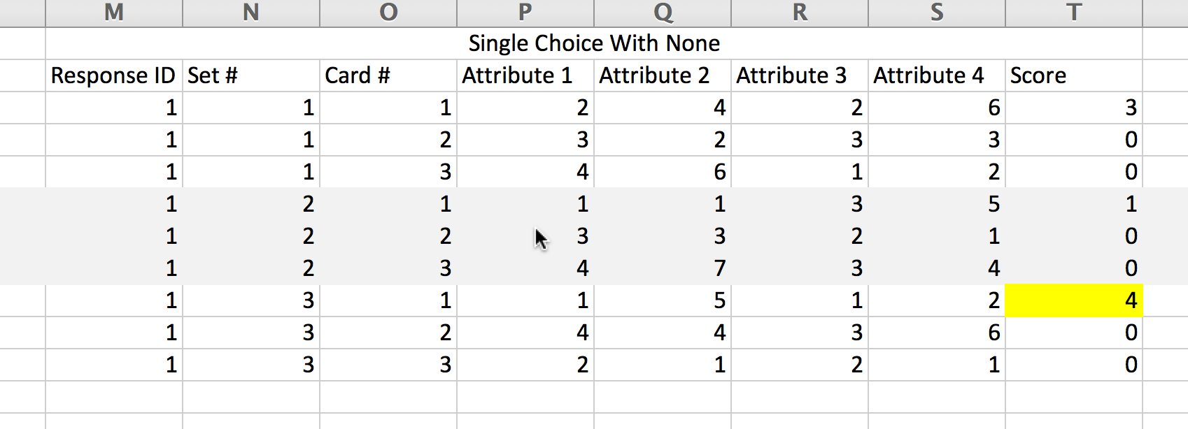Select column Q header
This screenshot has height=429, width=1188.
[663, 13]
